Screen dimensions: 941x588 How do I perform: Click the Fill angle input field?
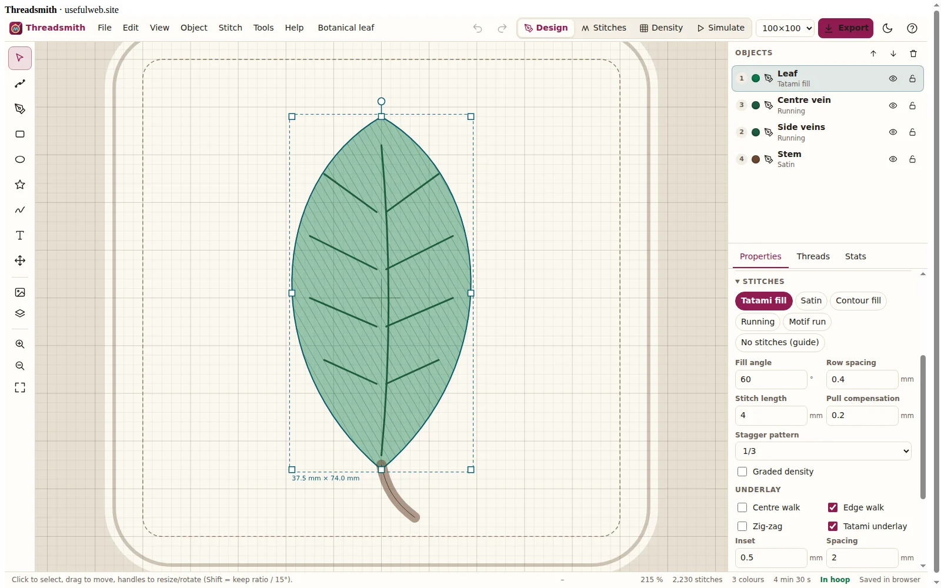point(771,379)
